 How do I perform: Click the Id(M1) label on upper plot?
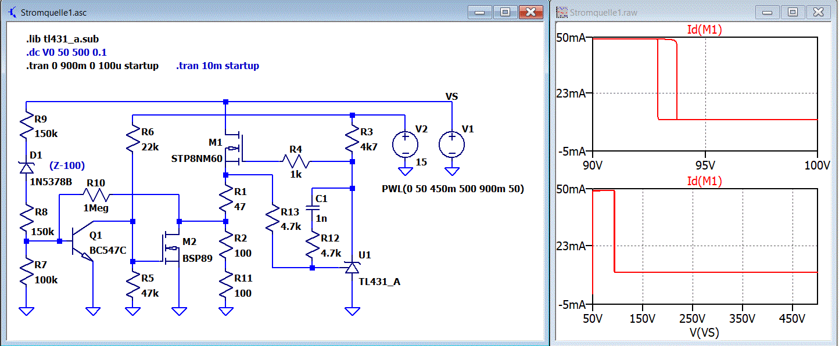point(704,30)
